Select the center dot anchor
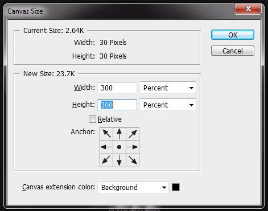The width and height of the screenshot is (268, 211). coord(119,147)
